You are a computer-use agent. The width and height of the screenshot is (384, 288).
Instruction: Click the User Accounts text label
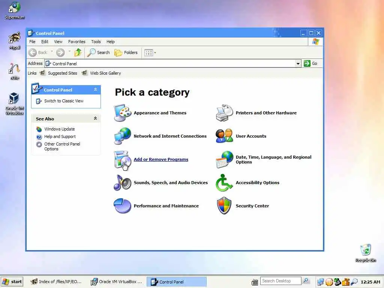pyautogui.click(x=251, y=136)
